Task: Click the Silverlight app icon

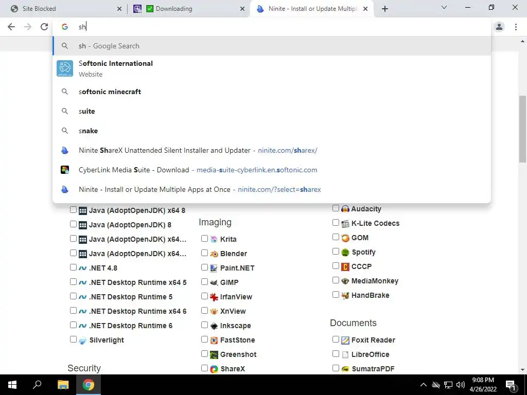Action: 83,340
